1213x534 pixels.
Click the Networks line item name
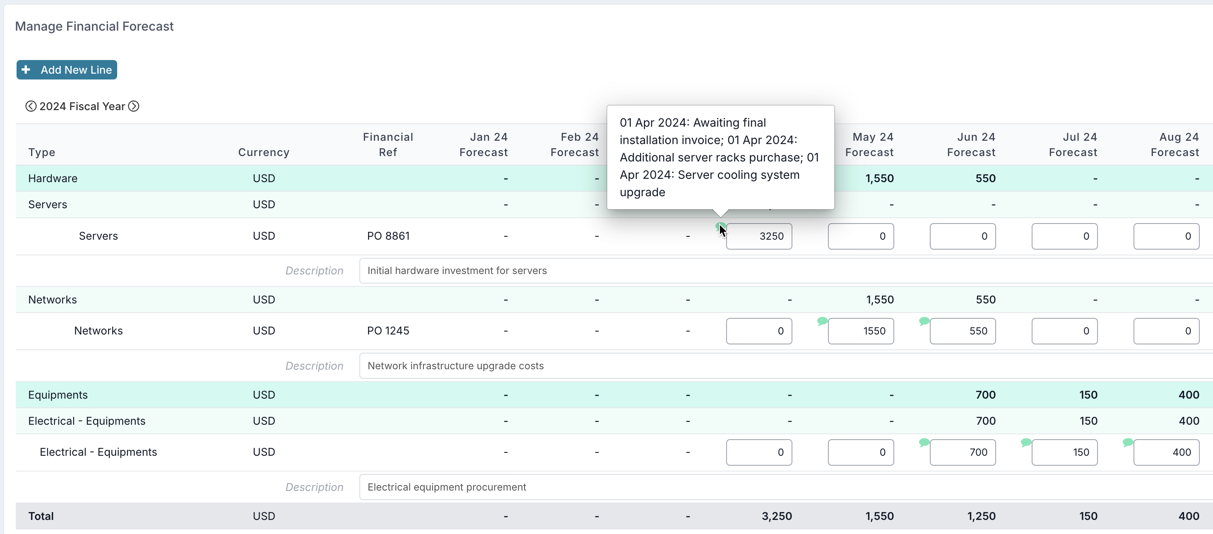[x=98, y=331]
